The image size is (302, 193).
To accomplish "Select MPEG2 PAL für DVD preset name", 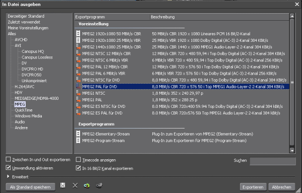I will tap(99, 87).
